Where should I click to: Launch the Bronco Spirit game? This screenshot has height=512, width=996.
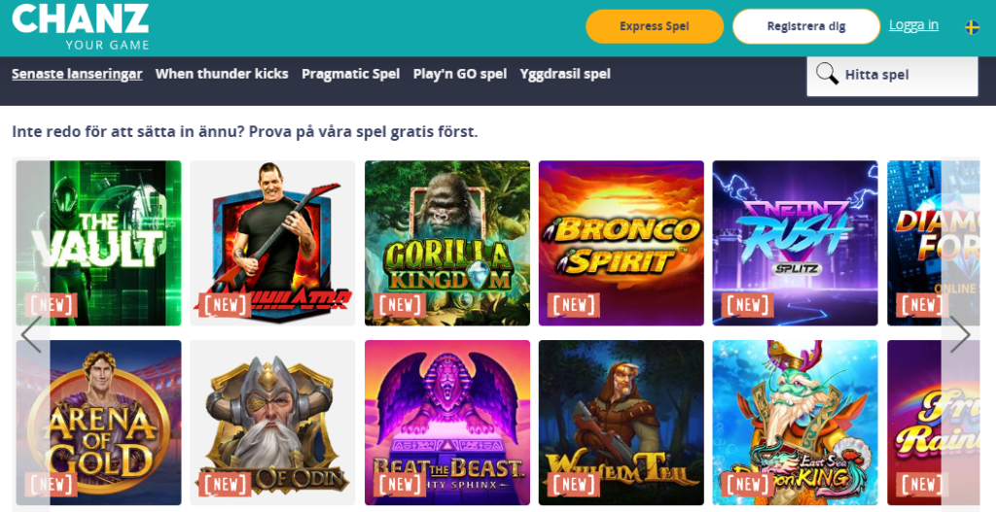pyautogui.click(x=622, y=243)
